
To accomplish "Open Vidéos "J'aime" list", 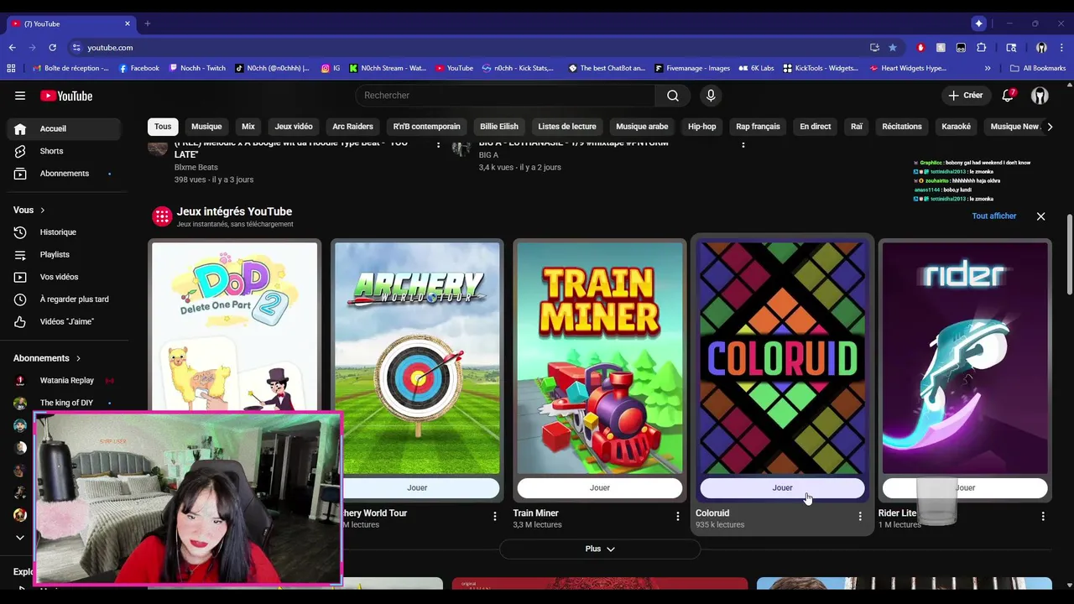I will pos(64,321).
